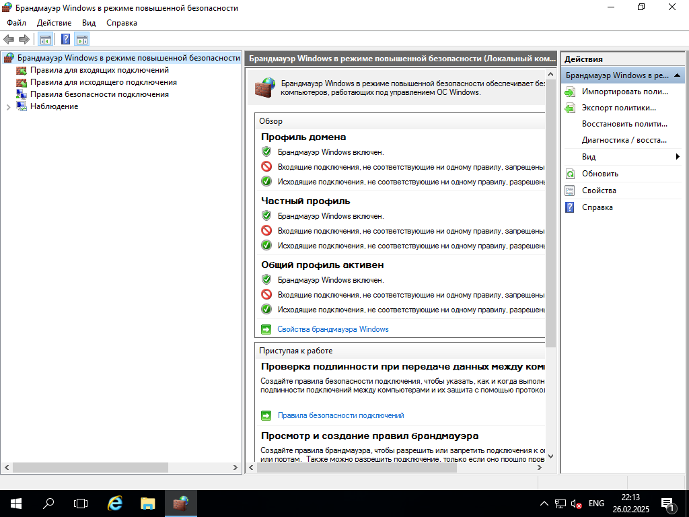Toggle the console tree pane icon

(x=45, y=40)
